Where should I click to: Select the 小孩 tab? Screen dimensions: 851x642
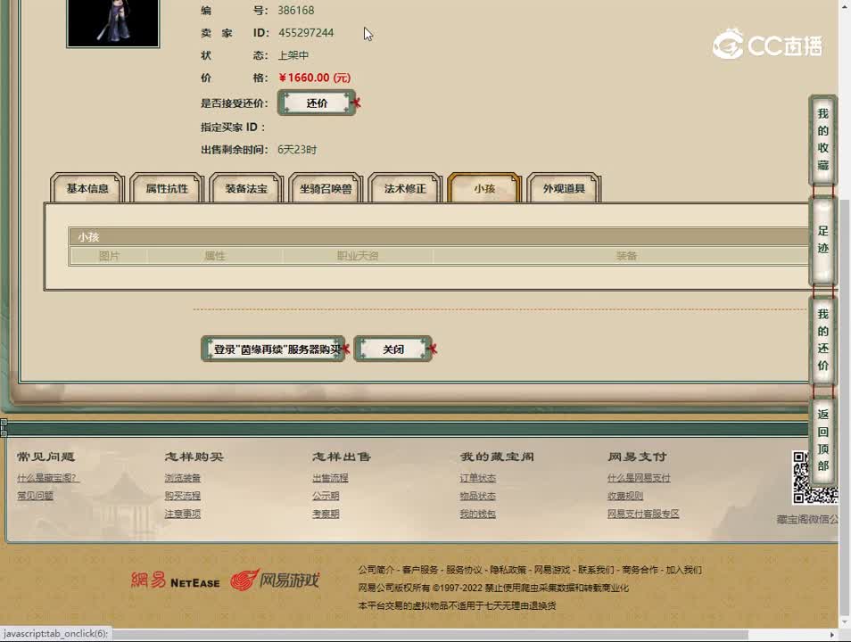[484, 188]
